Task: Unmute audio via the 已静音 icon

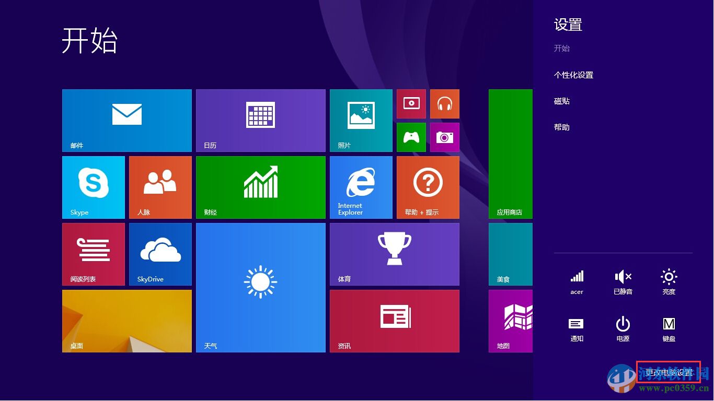Action: 623,281
